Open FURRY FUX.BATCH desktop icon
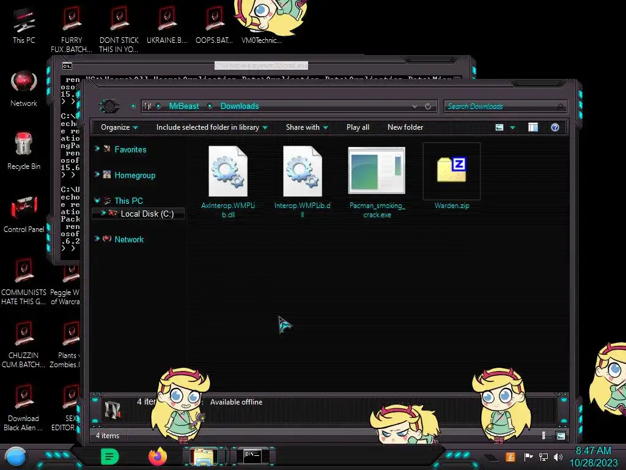626x470 pixels. click(x=72, y=30)
